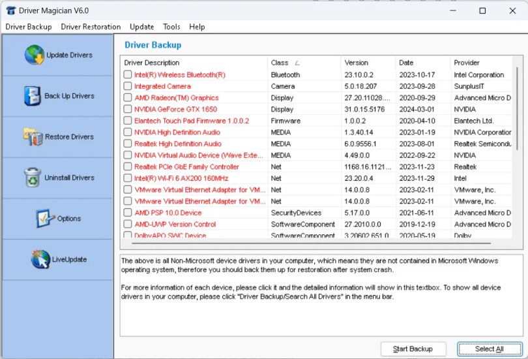Click the Options checkmark icon
Viewport: 528px width, 359px height.
pos(45,218)
